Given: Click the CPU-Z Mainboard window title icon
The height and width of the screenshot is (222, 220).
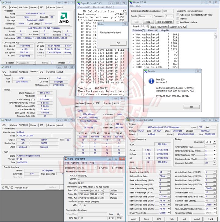Looking at the screenshot, I should tap(2, 120).
